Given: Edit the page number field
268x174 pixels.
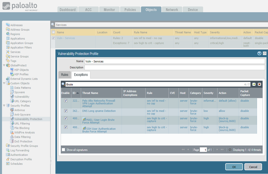Looking at the screenshot, I should click(x=203, y=150).
